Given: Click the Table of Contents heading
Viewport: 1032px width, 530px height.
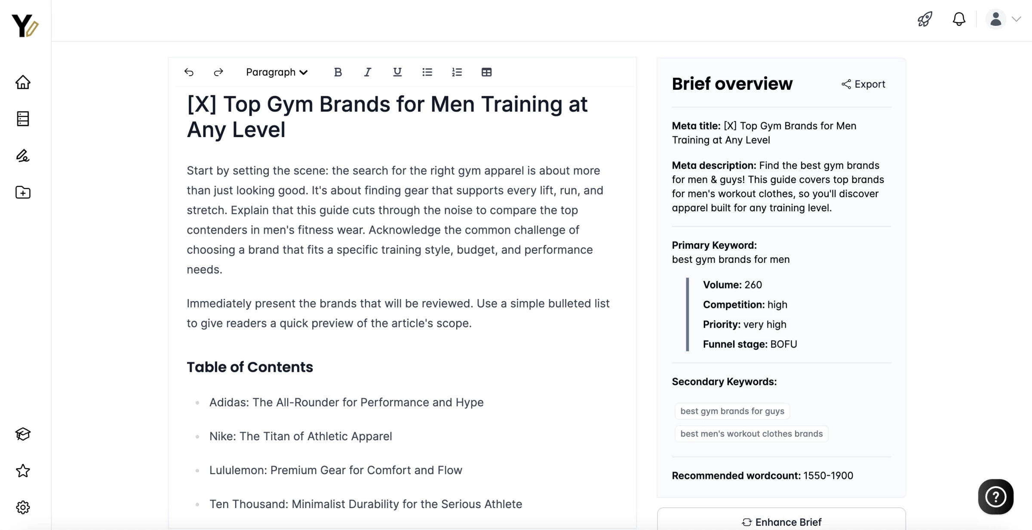Looking at the screenshot, I should coord(250,367).
